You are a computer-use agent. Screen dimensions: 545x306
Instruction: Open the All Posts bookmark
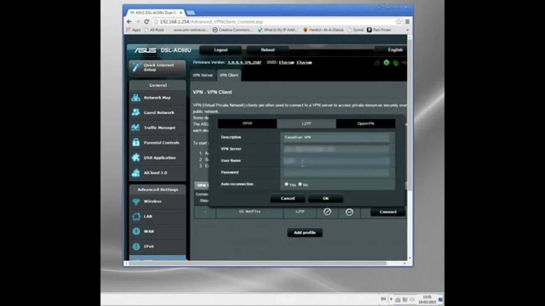pos(154,30)
